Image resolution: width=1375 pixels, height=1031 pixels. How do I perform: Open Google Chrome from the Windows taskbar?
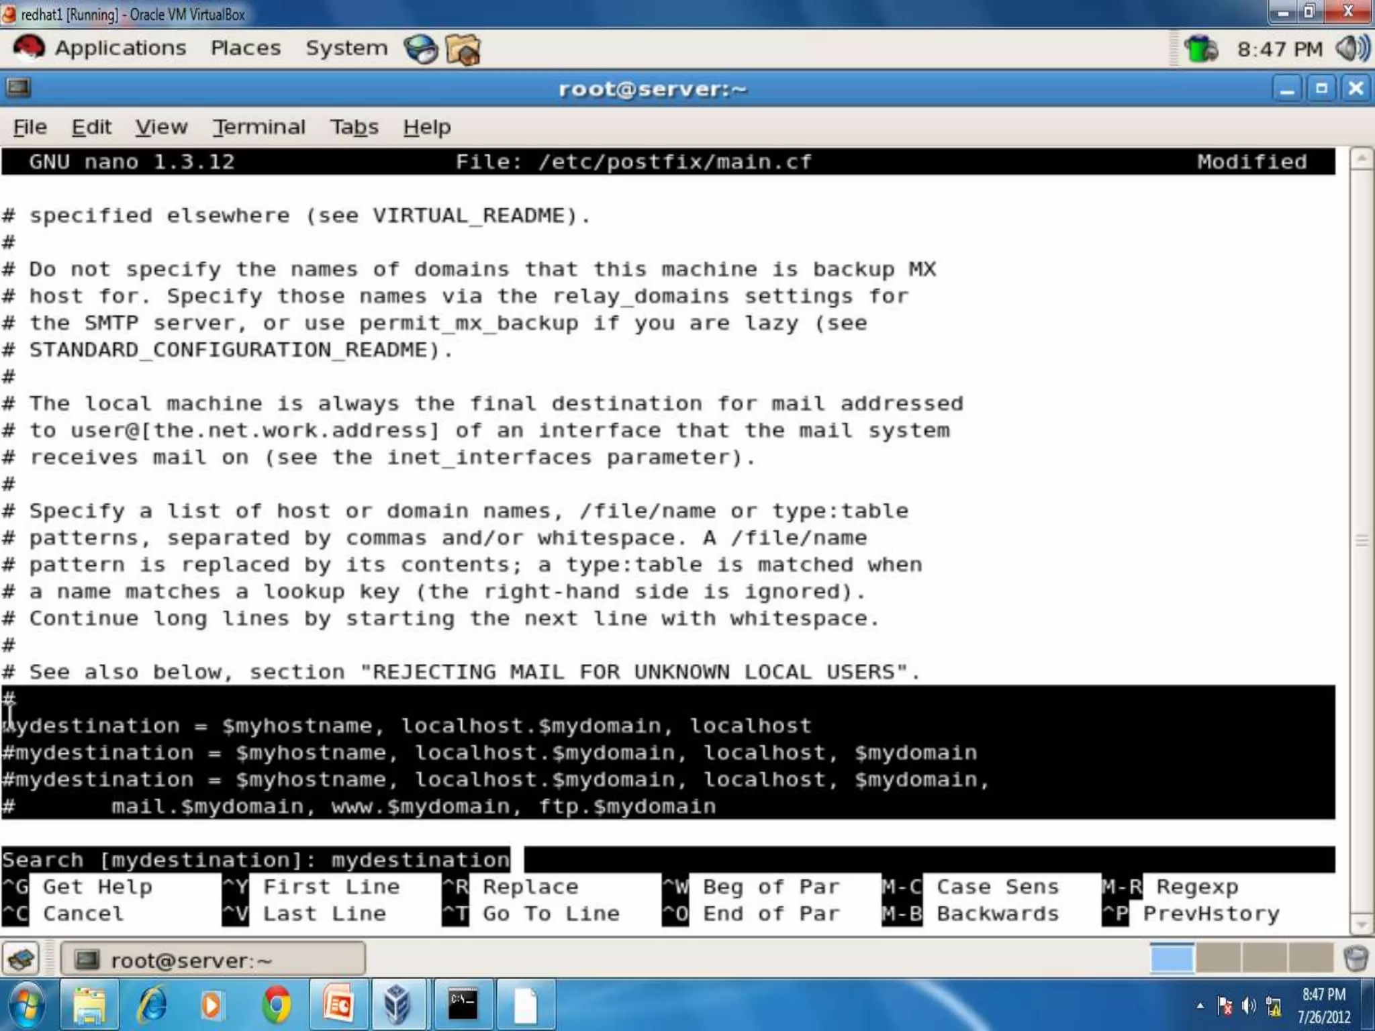[x=277, y=1005]
